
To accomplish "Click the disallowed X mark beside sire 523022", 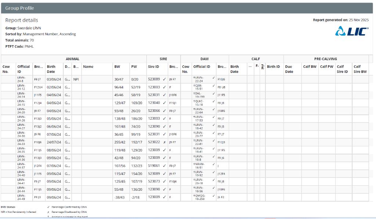I will click(164, 142).
